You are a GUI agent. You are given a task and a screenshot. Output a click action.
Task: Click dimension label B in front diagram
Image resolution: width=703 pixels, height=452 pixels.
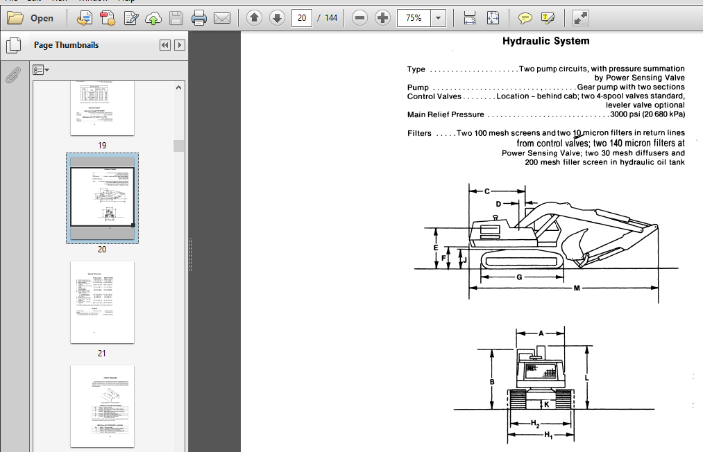point(492,382)
